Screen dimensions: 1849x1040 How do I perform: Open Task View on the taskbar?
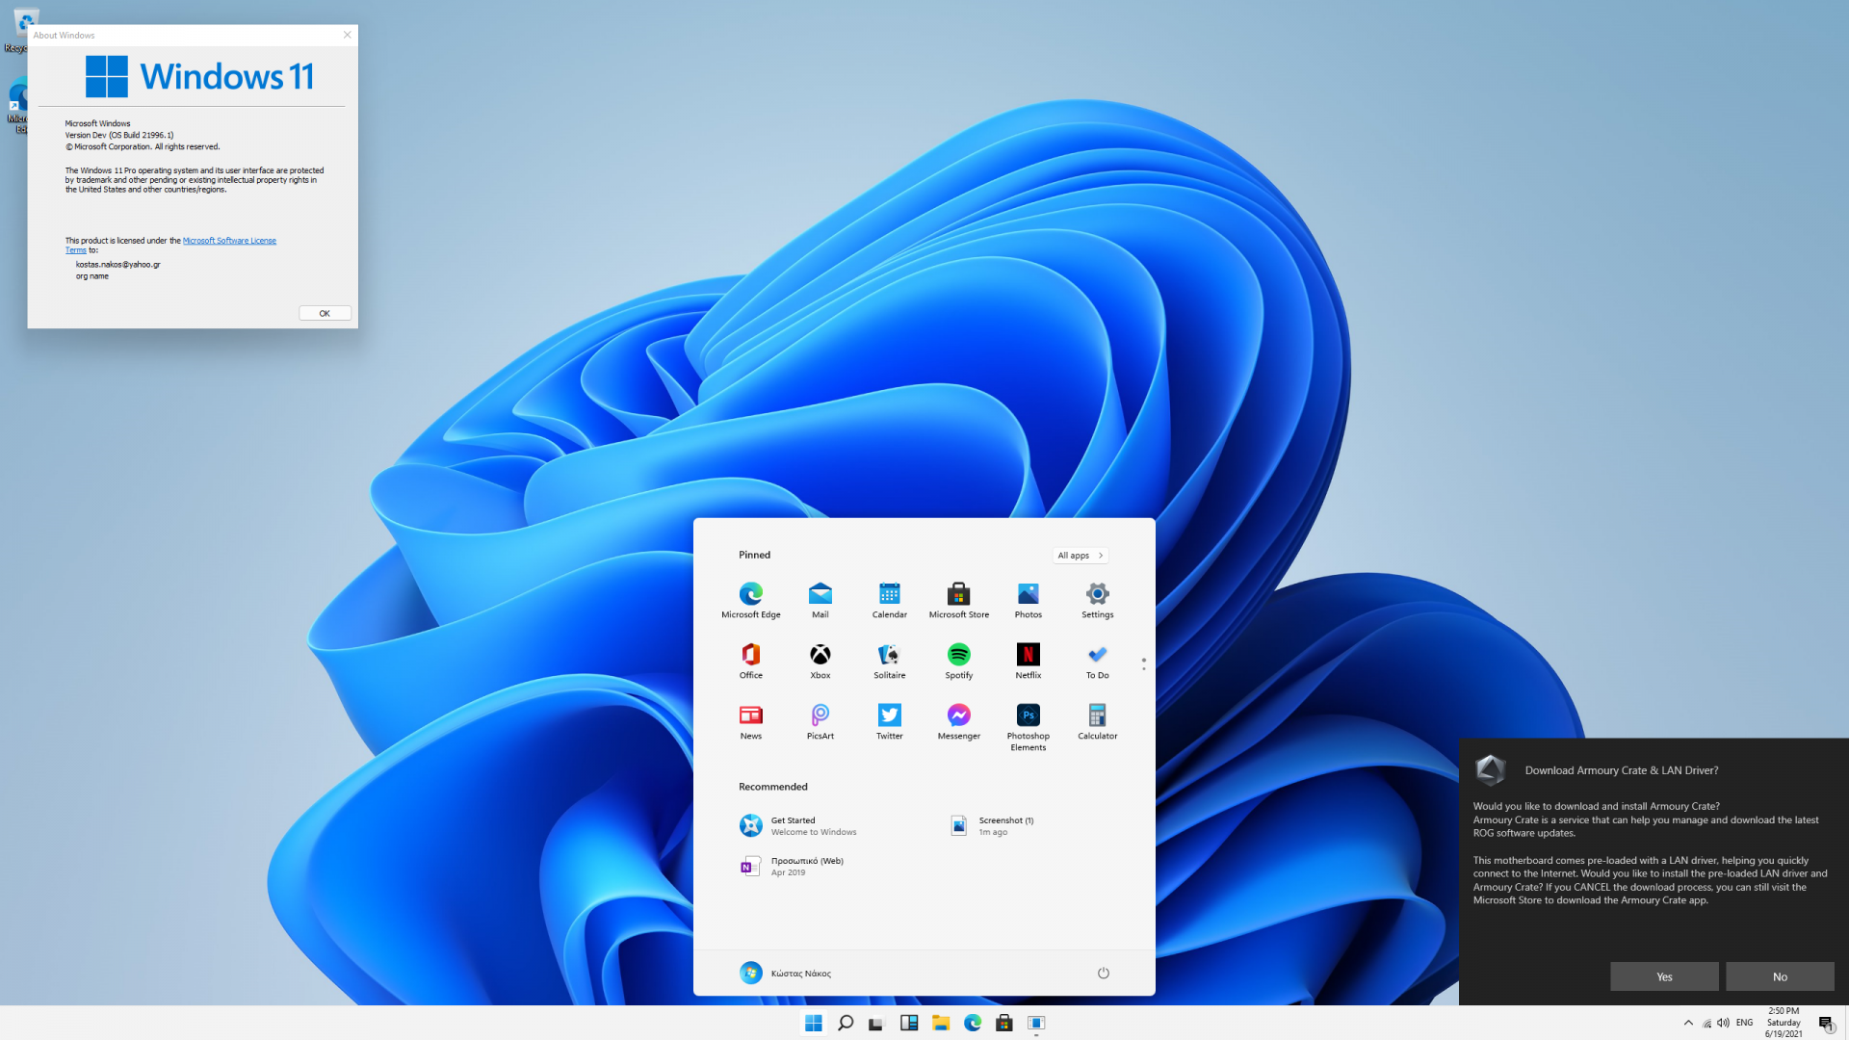click(876, 1023)
